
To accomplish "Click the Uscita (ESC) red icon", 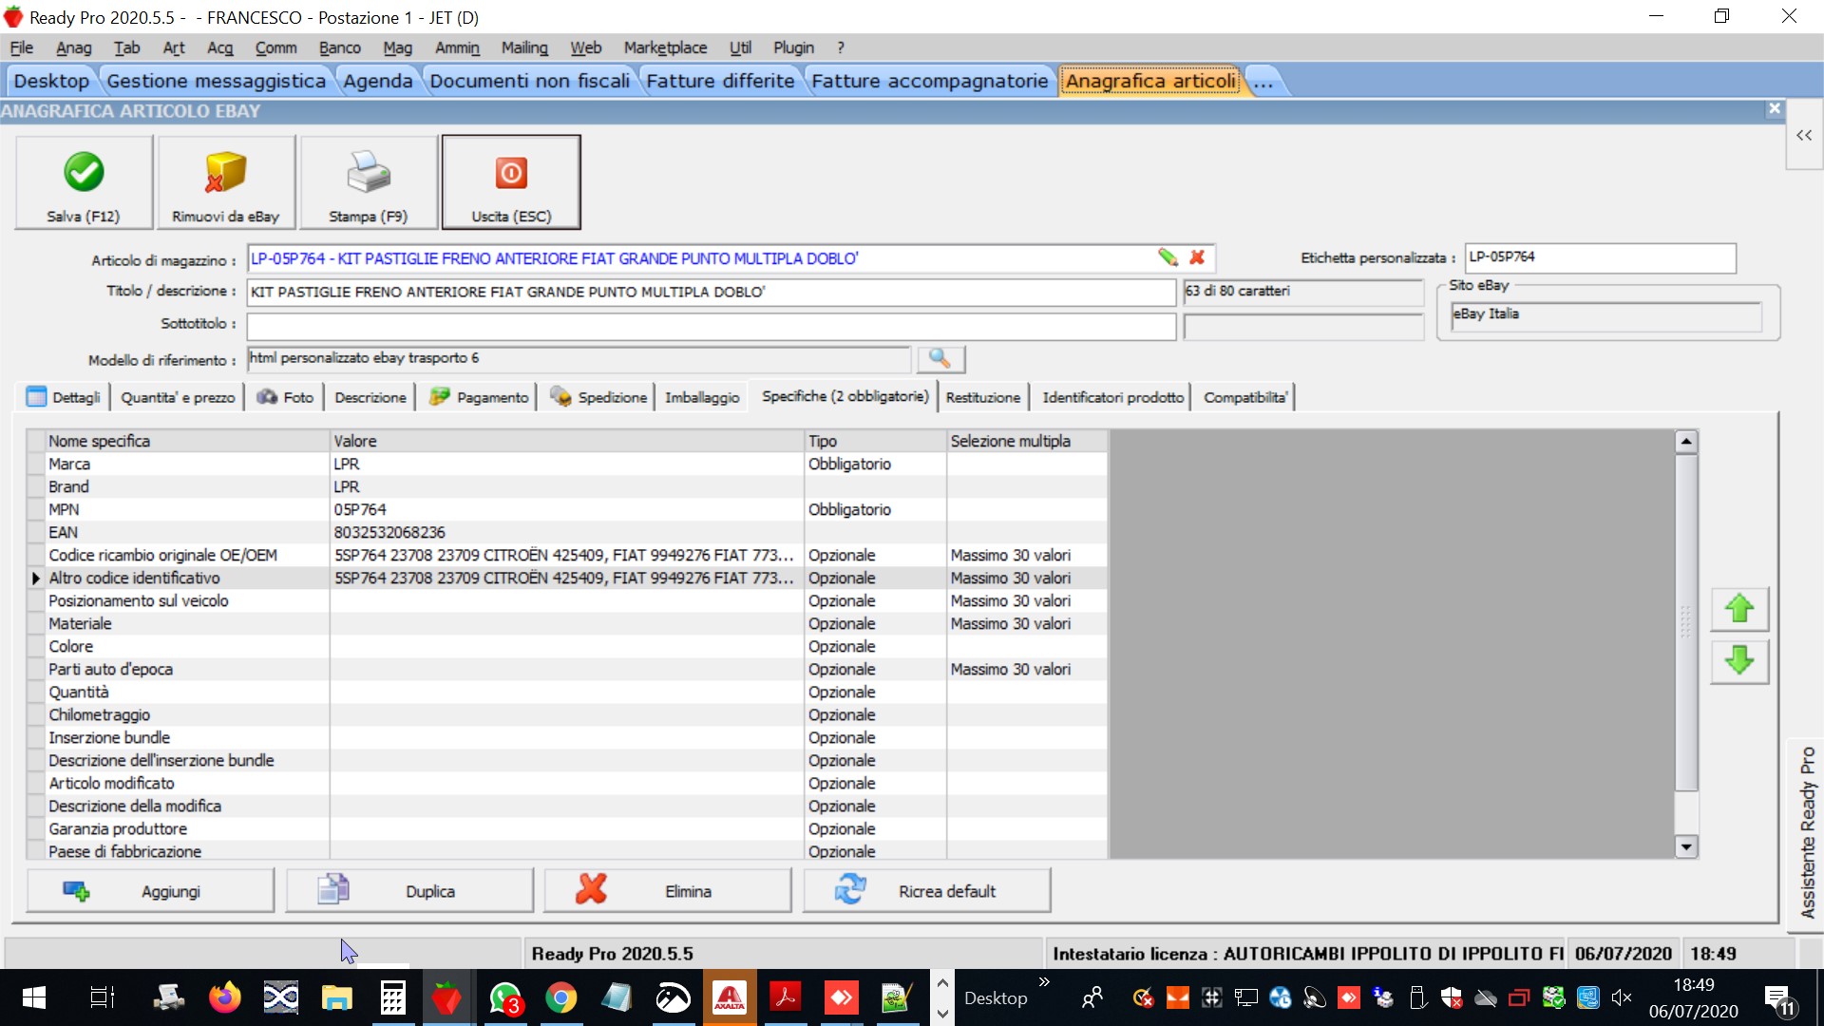I will pos(511,181).
